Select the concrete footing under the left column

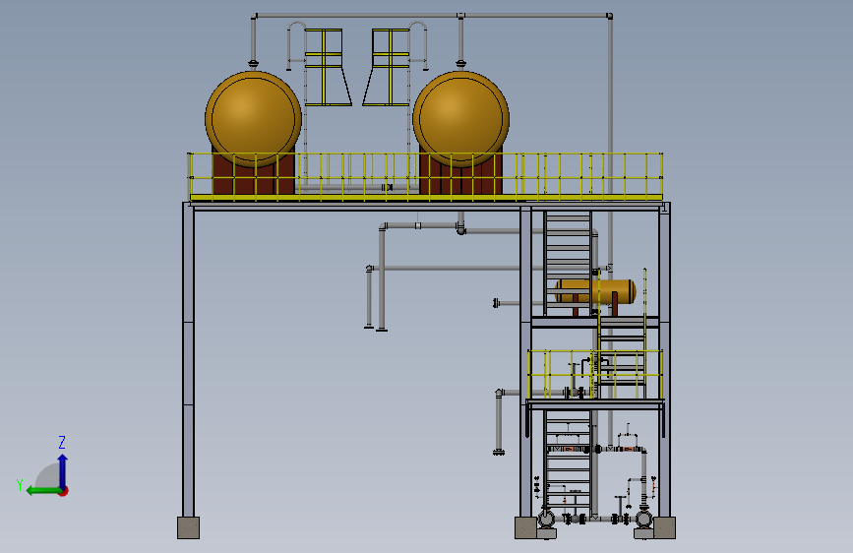(x=188, y=528)
